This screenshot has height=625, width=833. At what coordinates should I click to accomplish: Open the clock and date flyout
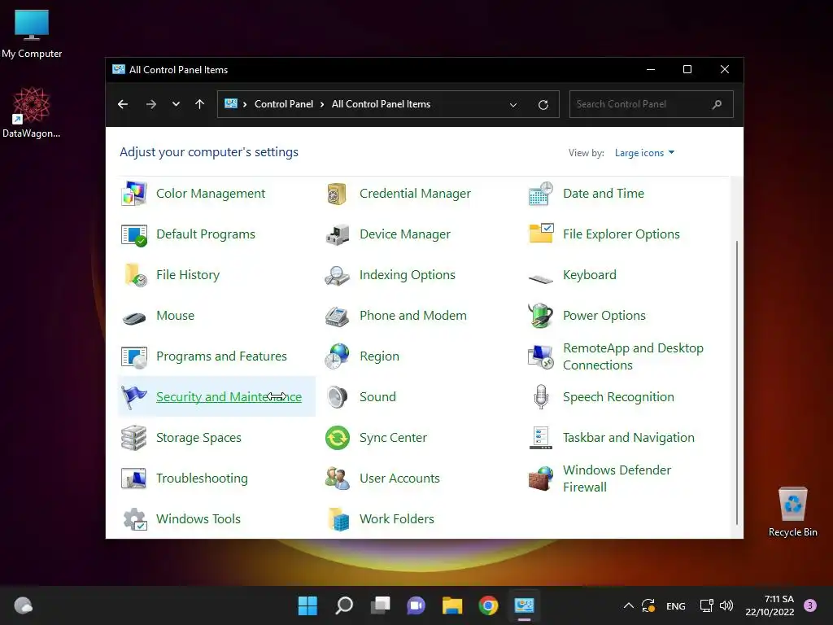[x=770, y=605]
